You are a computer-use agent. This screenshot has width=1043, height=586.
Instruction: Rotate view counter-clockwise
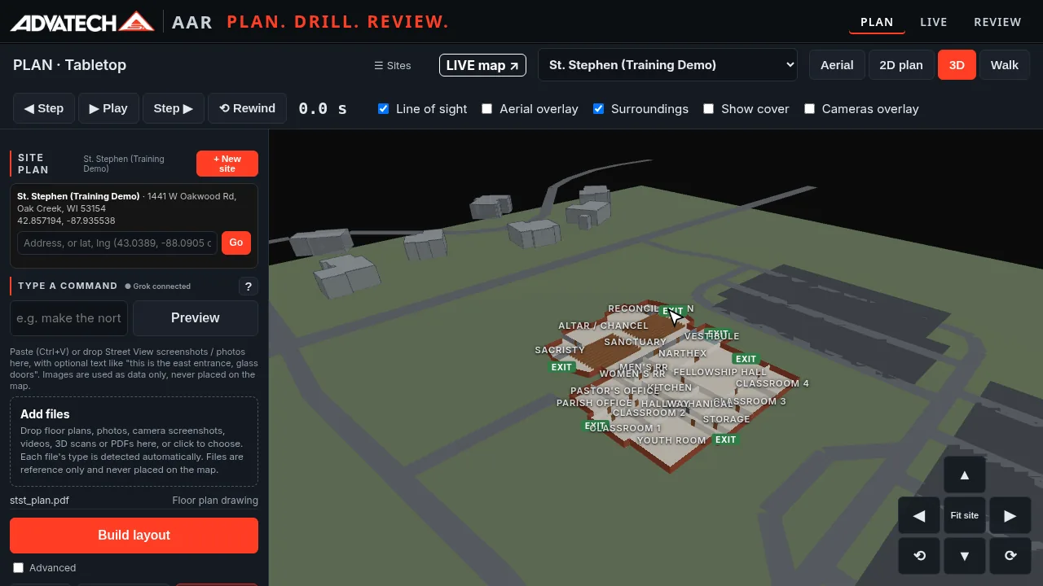(x=919, y=556)
